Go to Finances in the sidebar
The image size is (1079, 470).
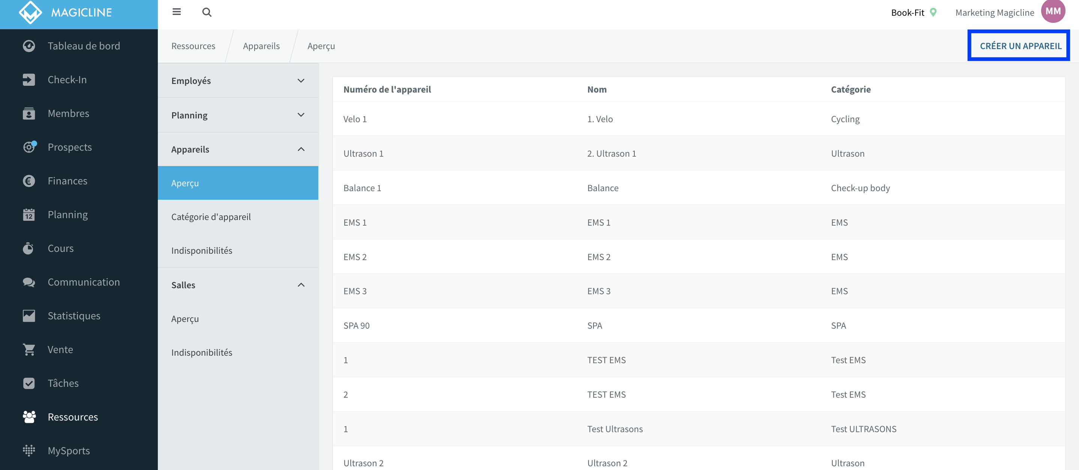(x=79, y=181)
